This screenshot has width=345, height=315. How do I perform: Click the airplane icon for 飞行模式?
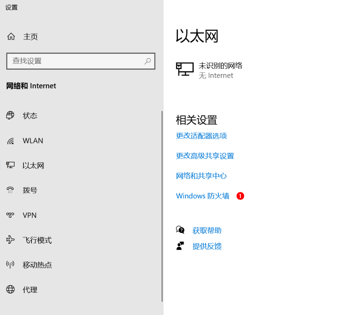coord(10,240)
